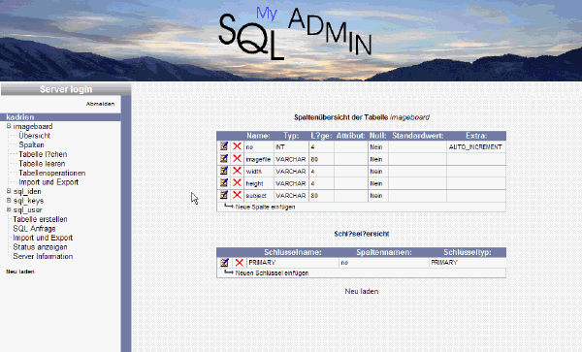
Task: Click red delete X for column 'no'
Action: pyautogui.click(x=237, y=146)
